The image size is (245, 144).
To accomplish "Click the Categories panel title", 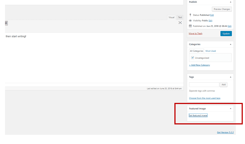I will pyautogui.click(x=195, y=44).
